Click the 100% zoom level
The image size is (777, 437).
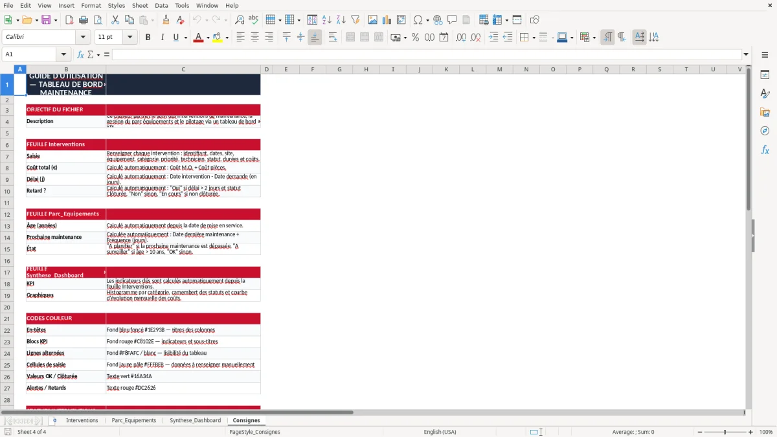click(x=766, y=432)
